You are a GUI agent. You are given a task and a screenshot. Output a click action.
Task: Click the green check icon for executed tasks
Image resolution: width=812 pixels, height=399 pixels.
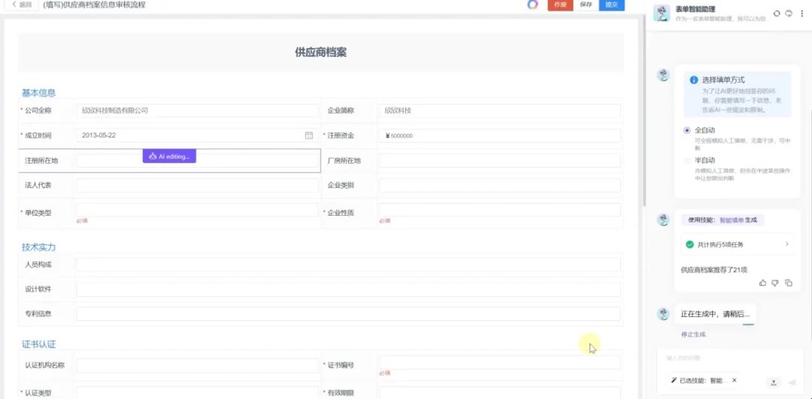pos(689,244)
